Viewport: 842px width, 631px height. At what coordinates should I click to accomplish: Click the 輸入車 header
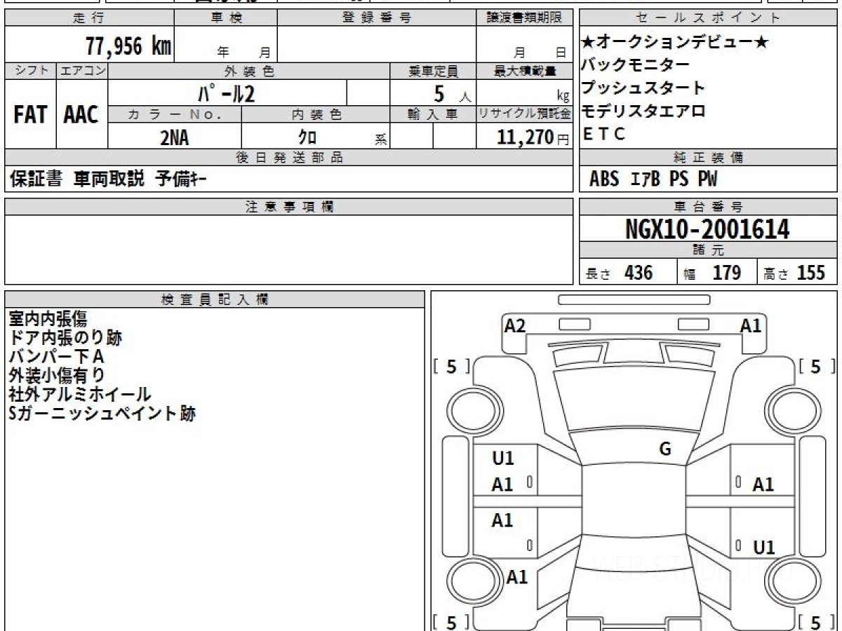(x=433, y=114)
